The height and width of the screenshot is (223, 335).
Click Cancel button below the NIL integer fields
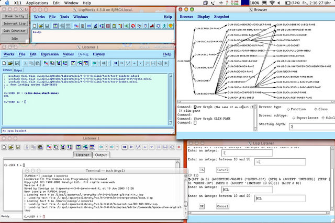coord(222,206)
